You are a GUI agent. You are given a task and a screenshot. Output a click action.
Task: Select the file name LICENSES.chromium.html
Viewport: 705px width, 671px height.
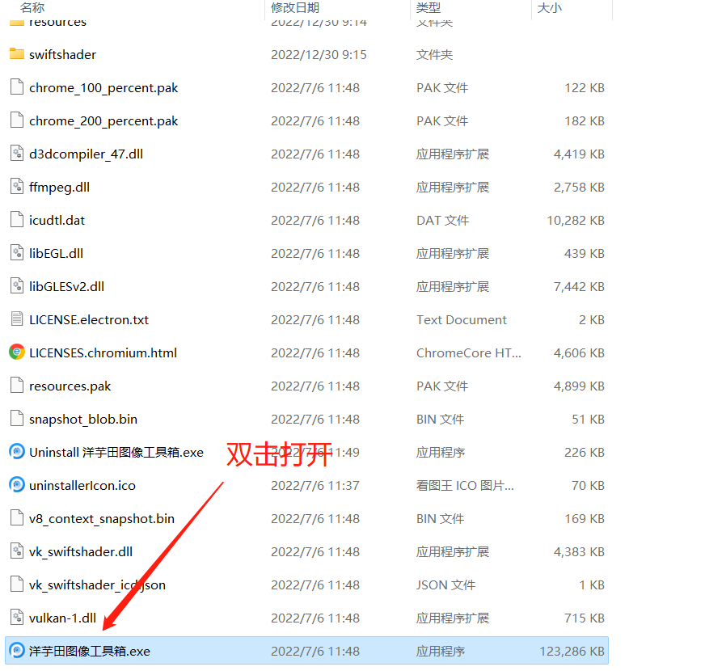(x=103, y=353)
